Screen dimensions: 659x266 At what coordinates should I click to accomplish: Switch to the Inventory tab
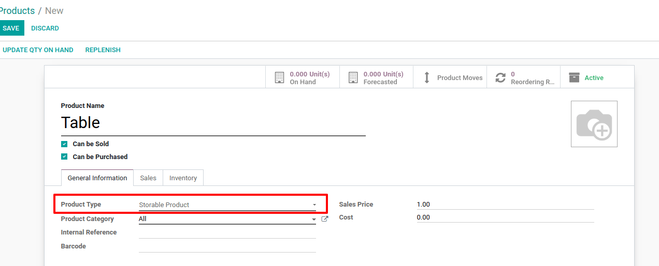click(183, 178)
